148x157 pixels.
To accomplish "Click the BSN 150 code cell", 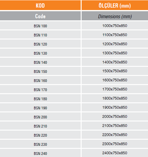I will (x=40, y=71).
